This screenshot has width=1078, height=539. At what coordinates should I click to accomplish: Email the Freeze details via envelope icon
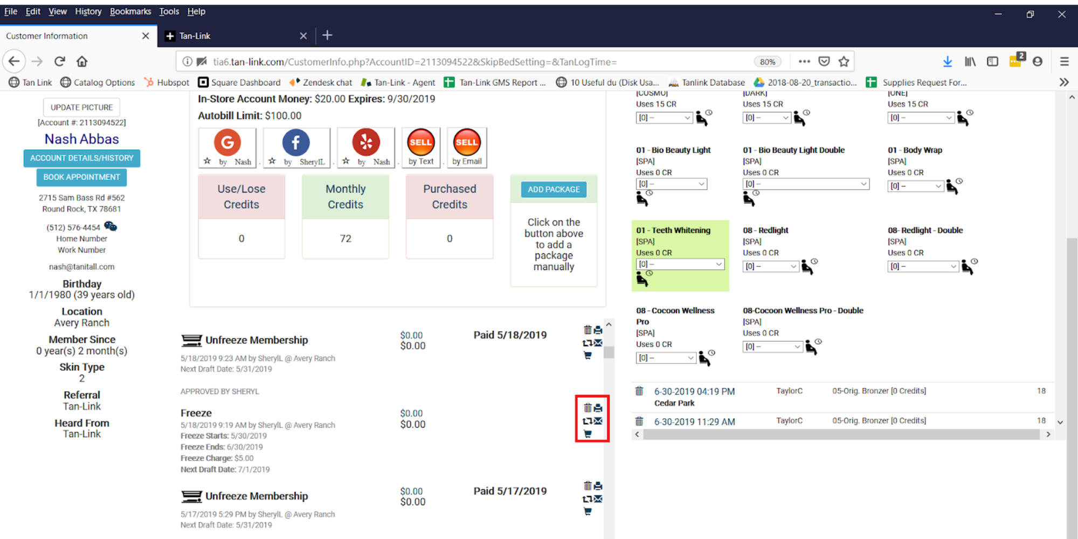point(599,421)
